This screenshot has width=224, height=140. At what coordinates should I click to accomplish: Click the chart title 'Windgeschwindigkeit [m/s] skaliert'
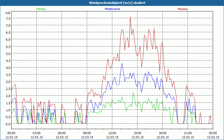(x=117, y=3)
